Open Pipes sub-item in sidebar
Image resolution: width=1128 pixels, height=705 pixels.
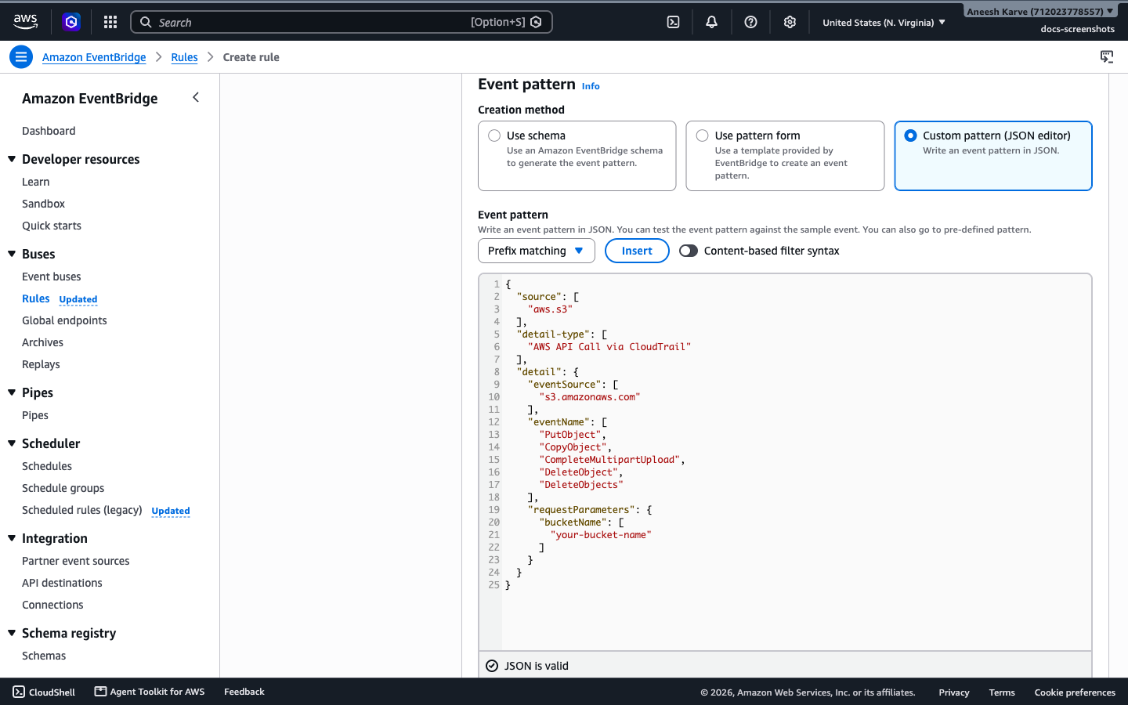coord(35,415)
